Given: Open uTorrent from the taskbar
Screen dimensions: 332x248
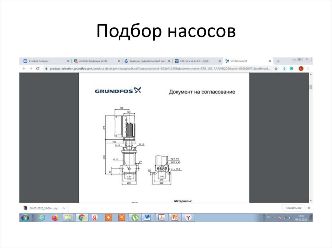Looking at the screenshot, I should click(134, 218).
